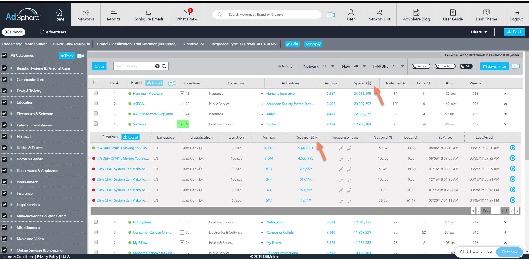The image size is (529, 259).
Task: Open category dropdown arrow for Nutrisystem row
Action: (x=262, y=223)
